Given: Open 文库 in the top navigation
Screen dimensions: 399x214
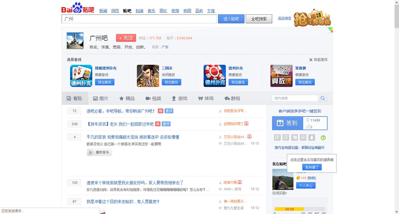Looking at the screenshot, I should pos(211,11).
